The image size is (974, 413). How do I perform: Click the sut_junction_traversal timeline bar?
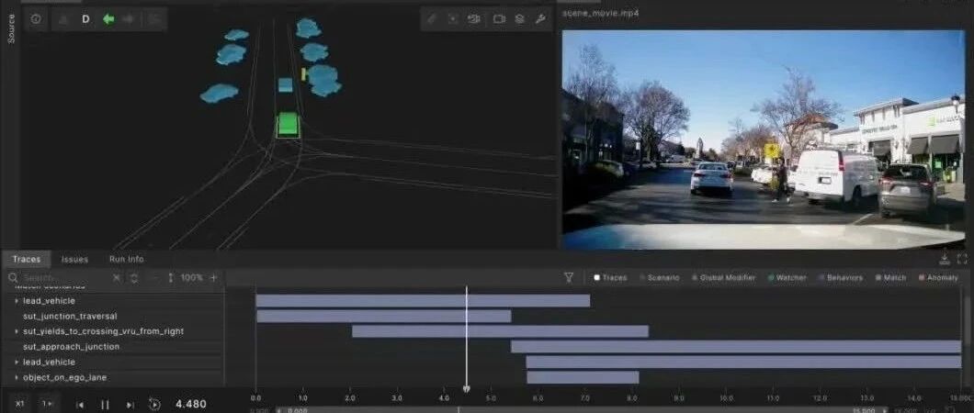coord(384,317)
